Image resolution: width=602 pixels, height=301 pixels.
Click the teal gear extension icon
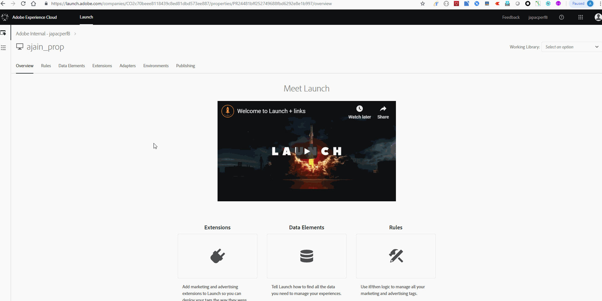pyautogui.click(x=548, y=4)
